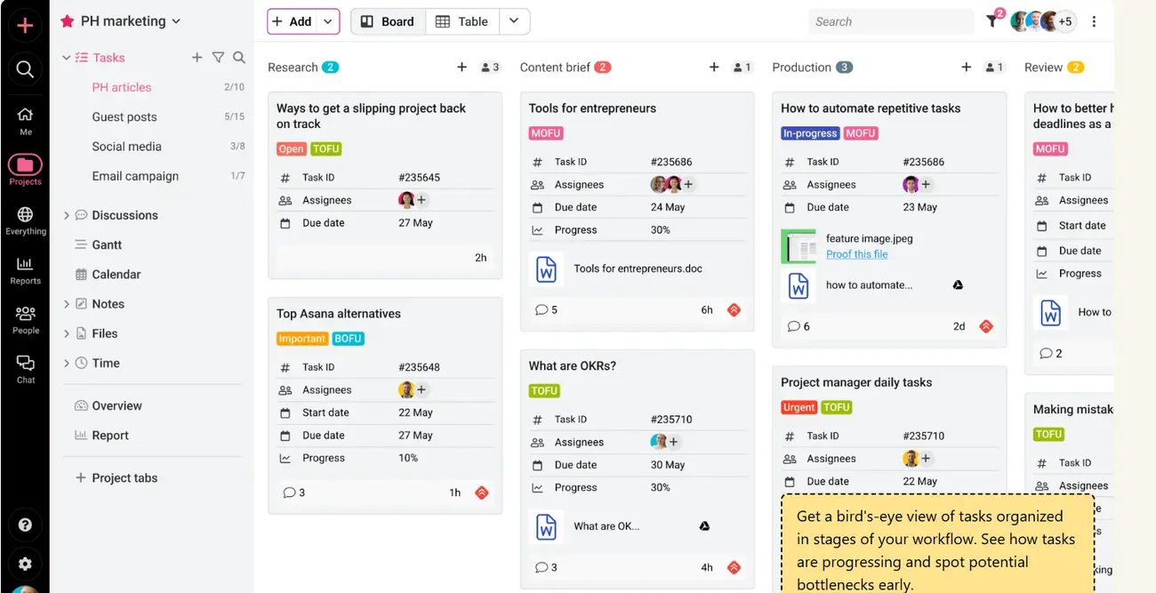Click the overdue flame icon on Top Asana alternatives
The height and width of the screenshot is (593, 1156).
pos(482,493)
